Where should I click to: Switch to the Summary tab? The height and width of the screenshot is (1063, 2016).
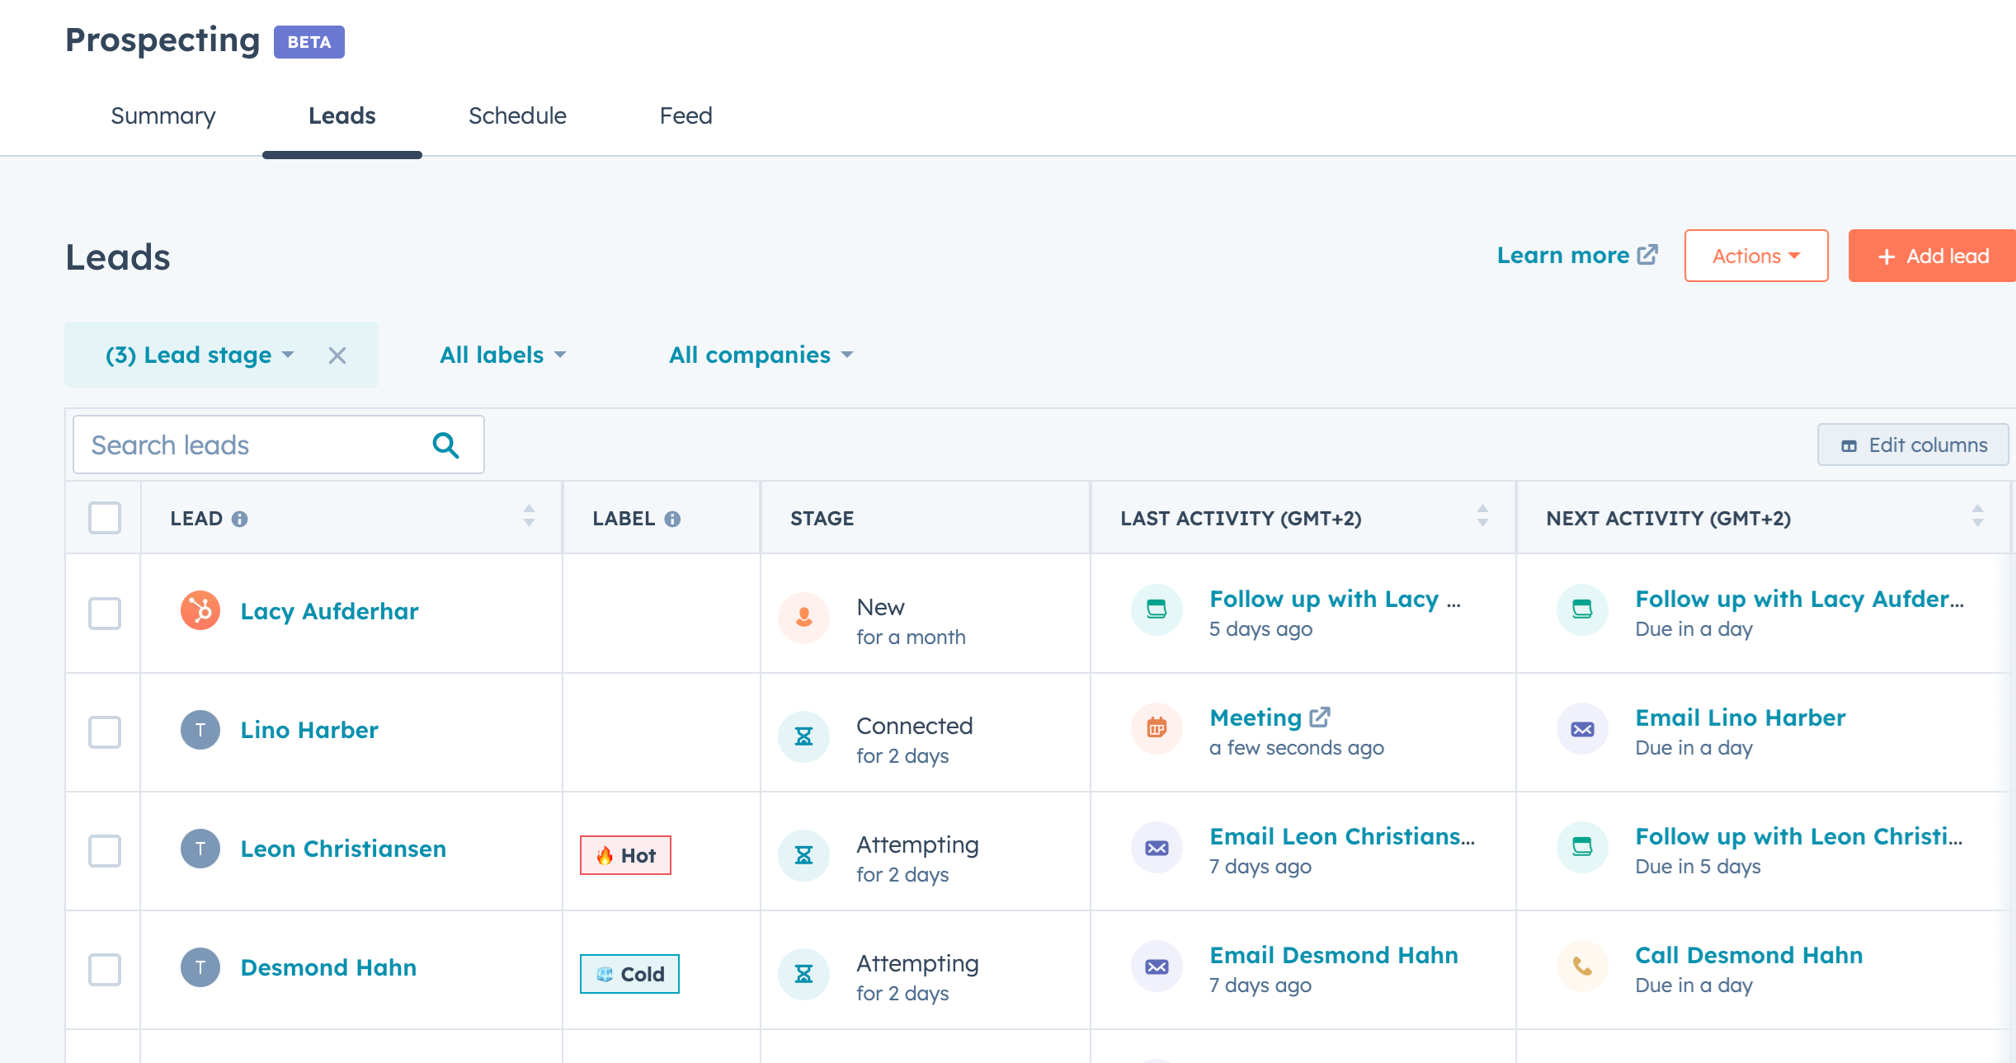[163, 116]
